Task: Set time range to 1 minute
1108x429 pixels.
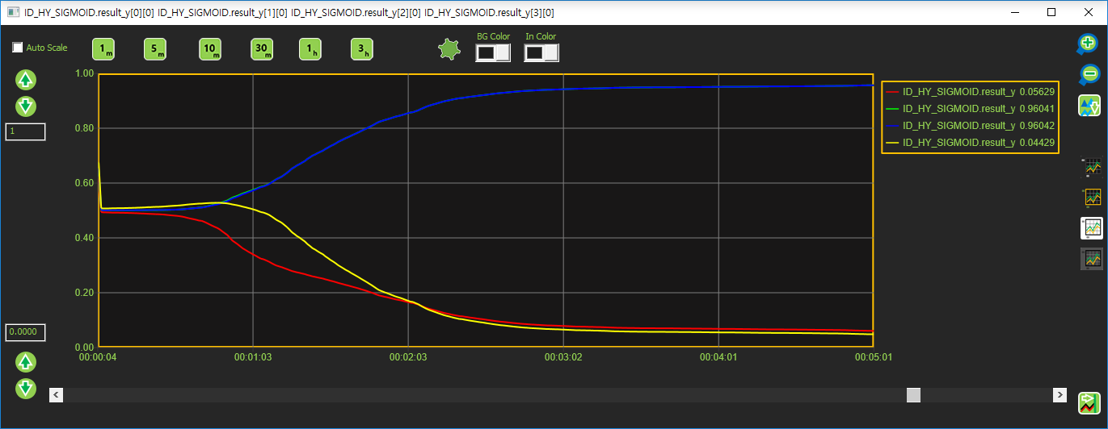Action: click(103, 50)
